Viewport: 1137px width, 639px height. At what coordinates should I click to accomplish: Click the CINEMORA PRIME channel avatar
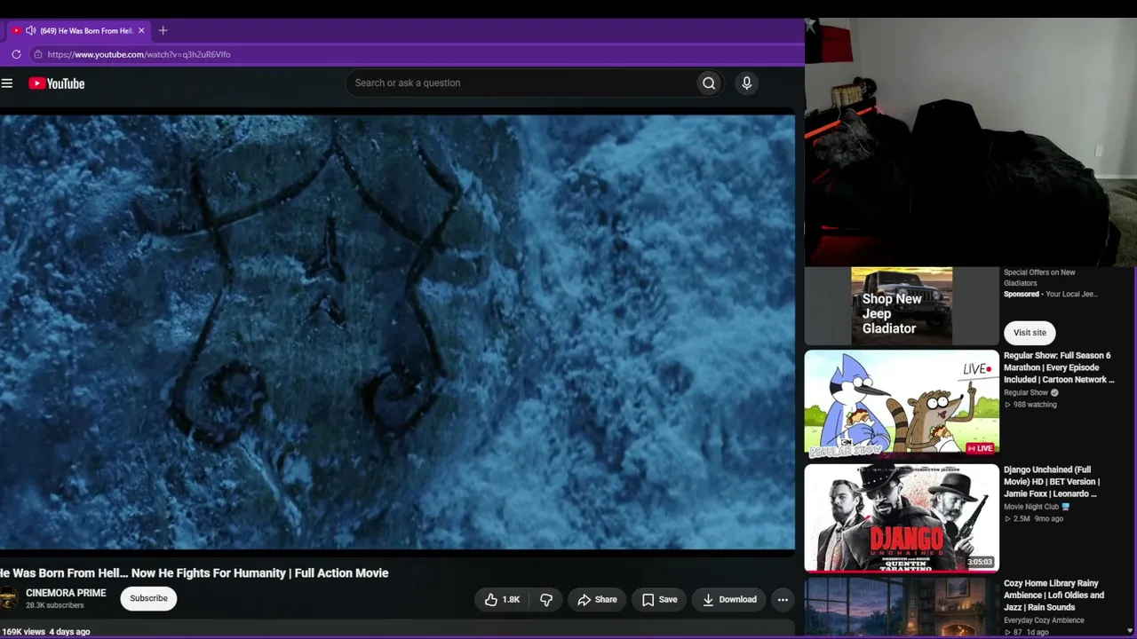click(x=8, y=598)
